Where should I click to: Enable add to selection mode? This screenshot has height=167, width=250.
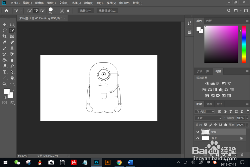[36, 11]
